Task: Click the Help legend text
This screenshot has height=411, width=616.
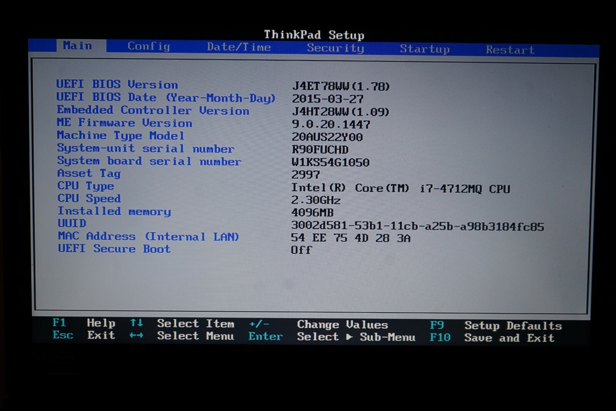Action: click(x=101, y=323)
